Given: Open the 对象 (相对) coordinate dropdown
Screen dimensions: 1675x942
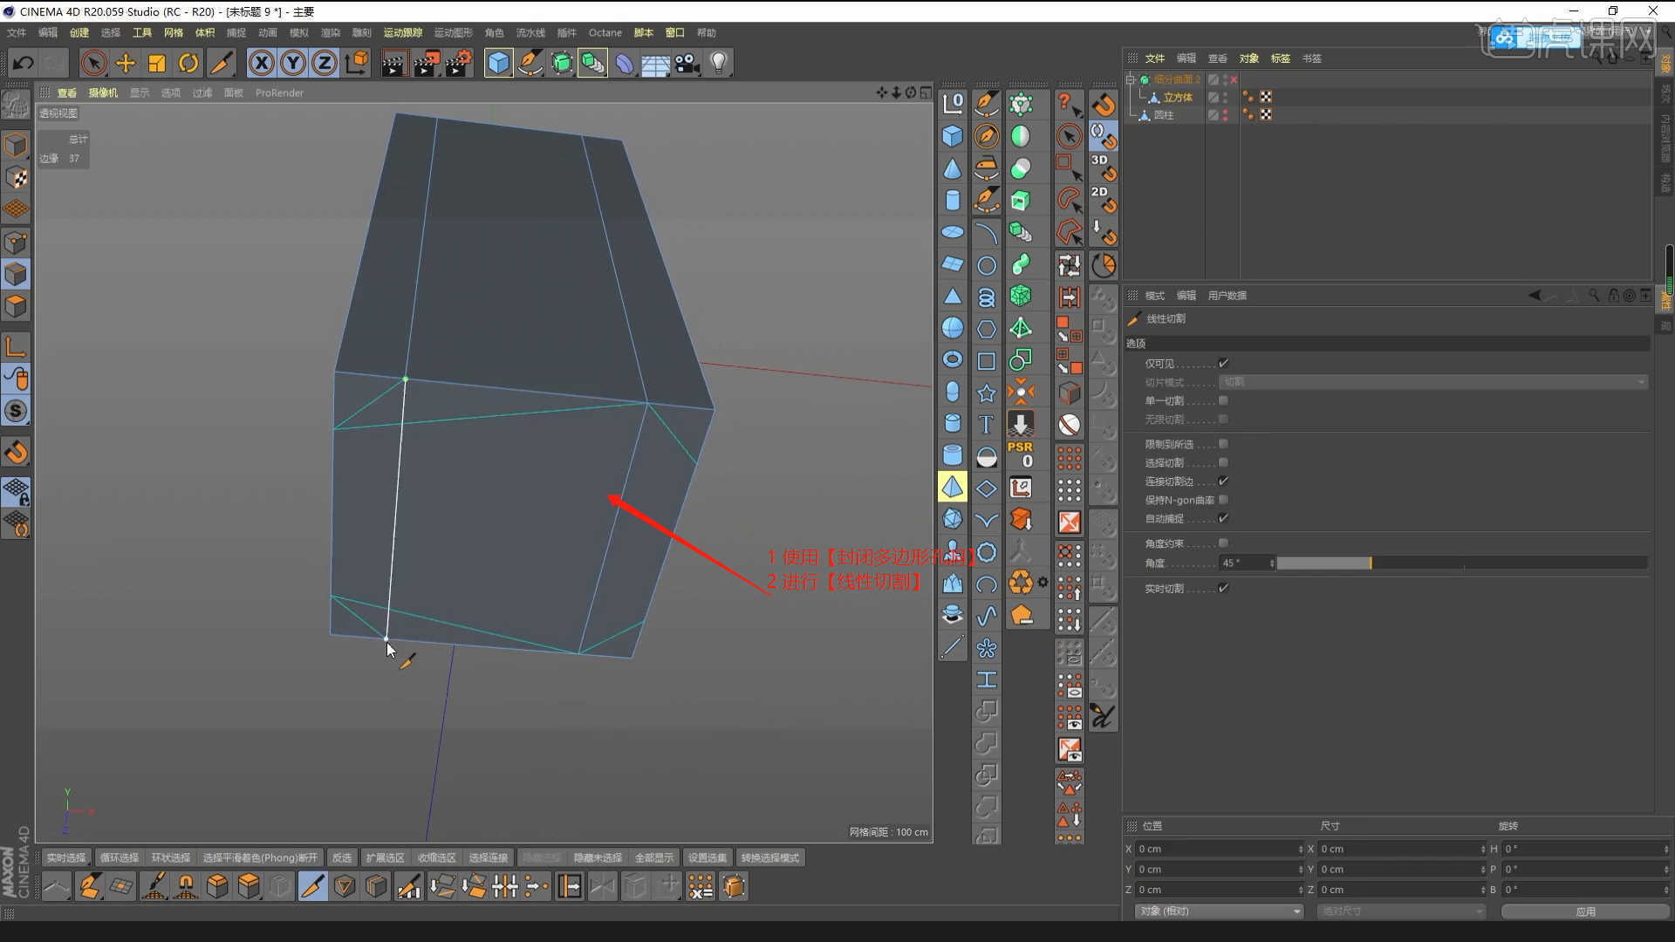Looking at the screenshot, I should (1219, 911).
